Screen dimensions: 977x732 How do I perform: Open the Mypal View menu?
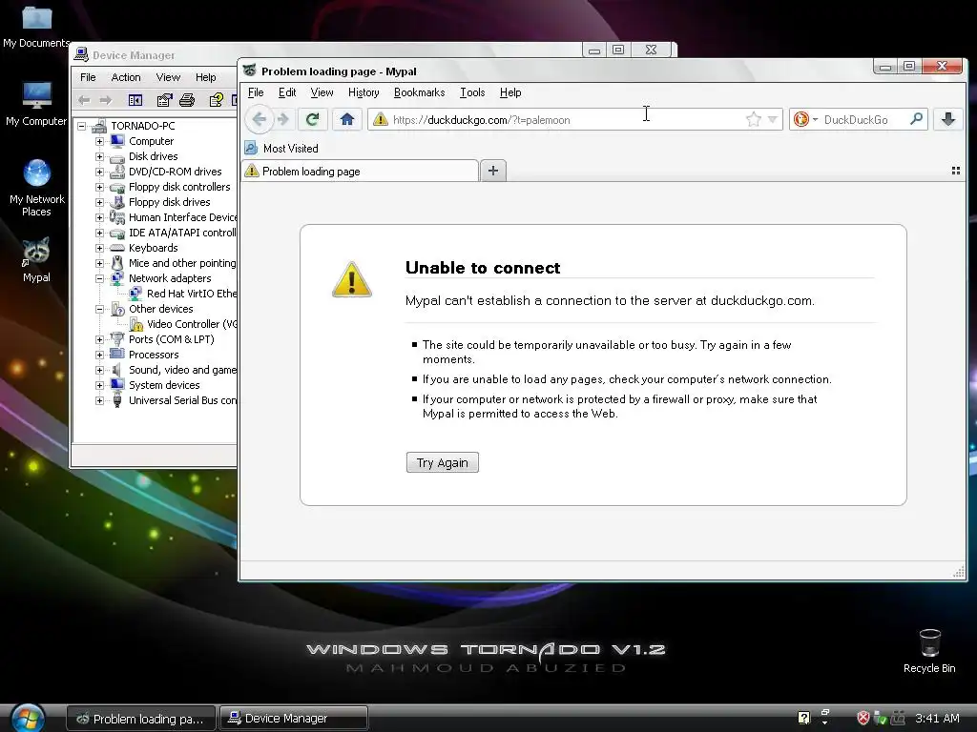(x=322, y=92)
